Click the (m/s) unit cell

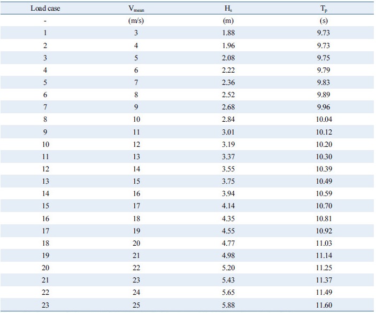coord(136,21)
